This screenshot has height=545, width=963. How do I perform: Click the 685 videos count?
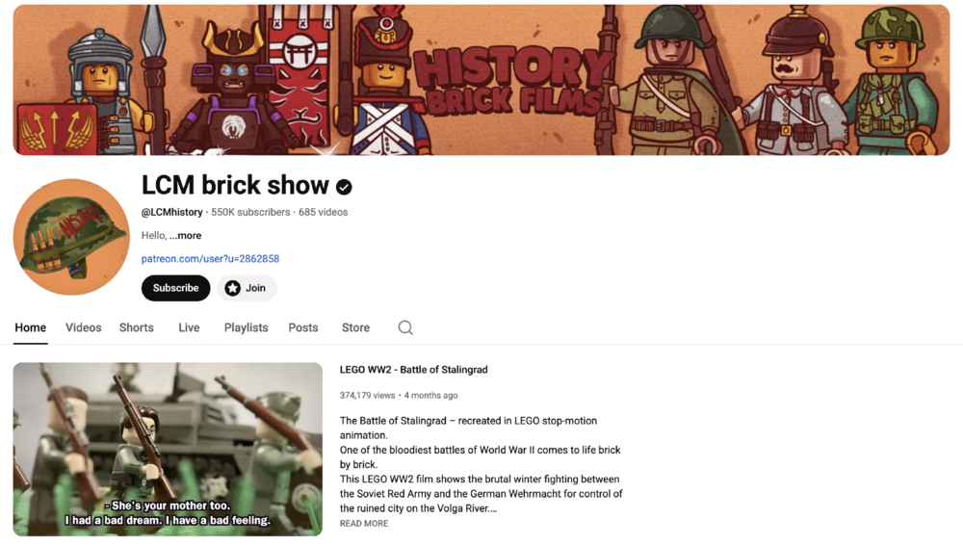click(323, 212)
